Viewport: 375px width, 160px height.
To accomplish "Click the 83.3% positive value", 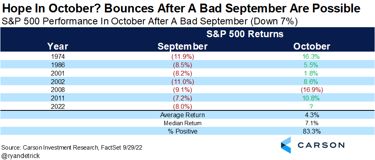I will [x=312, y=131].
